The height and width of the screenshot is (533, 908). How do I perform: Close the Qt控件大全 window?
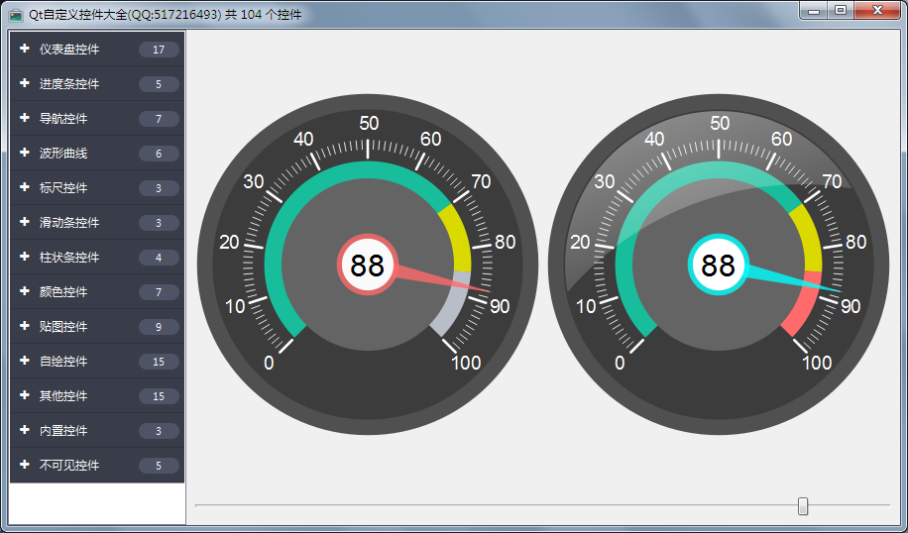(x=877, y=10)
